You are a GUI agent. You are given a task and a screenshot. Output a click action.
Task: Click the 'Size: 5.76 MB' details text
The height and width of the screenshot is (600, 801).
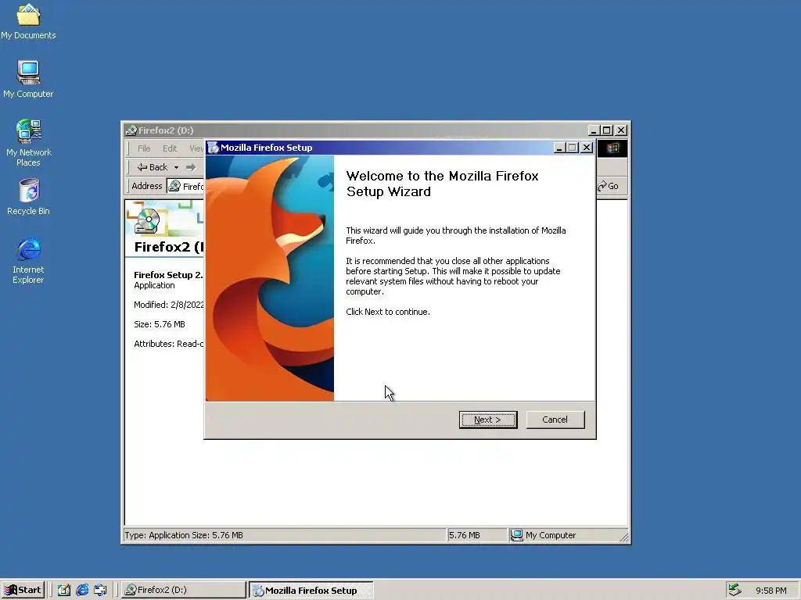160,324
